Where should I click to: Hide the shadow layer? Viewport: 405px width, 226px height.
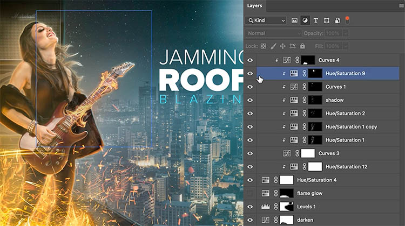[x=250, y=100]
